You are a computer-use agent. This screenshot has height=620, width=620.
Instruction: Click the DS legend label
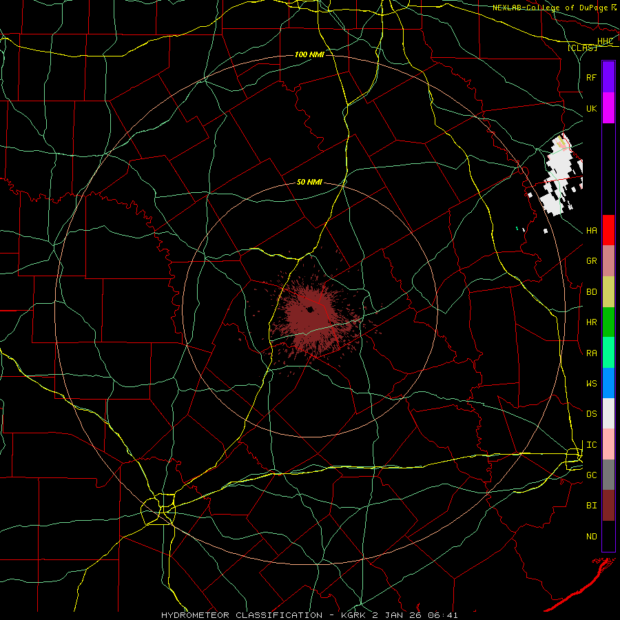tap(591, 414)
